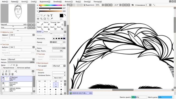Select the Eraser (Ластик) vector tool
The height and width of the screenshot is (99, 176).
[x=47, y=23]
